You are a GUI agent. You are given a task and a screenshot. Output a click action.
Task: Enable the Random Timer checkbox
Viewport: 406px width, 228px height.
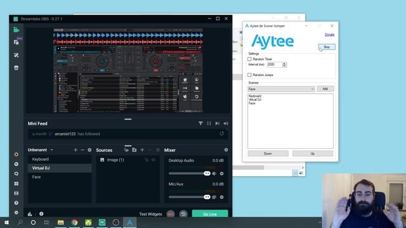tap(249, 59)
